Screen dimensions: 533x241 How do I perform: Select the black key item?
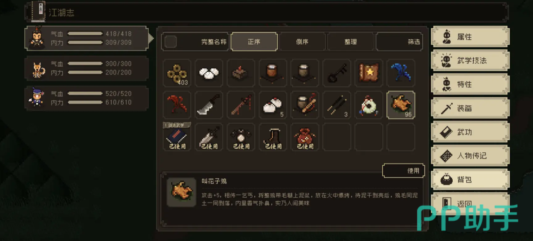tap(337, 73)
